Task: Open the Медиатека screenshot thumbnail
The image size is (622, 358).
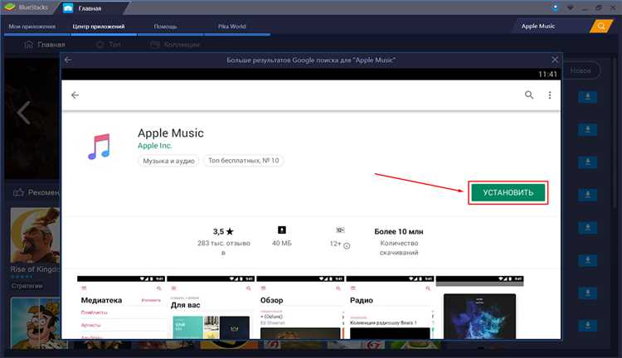Action: pyautogui.click(x=121, y=307)
